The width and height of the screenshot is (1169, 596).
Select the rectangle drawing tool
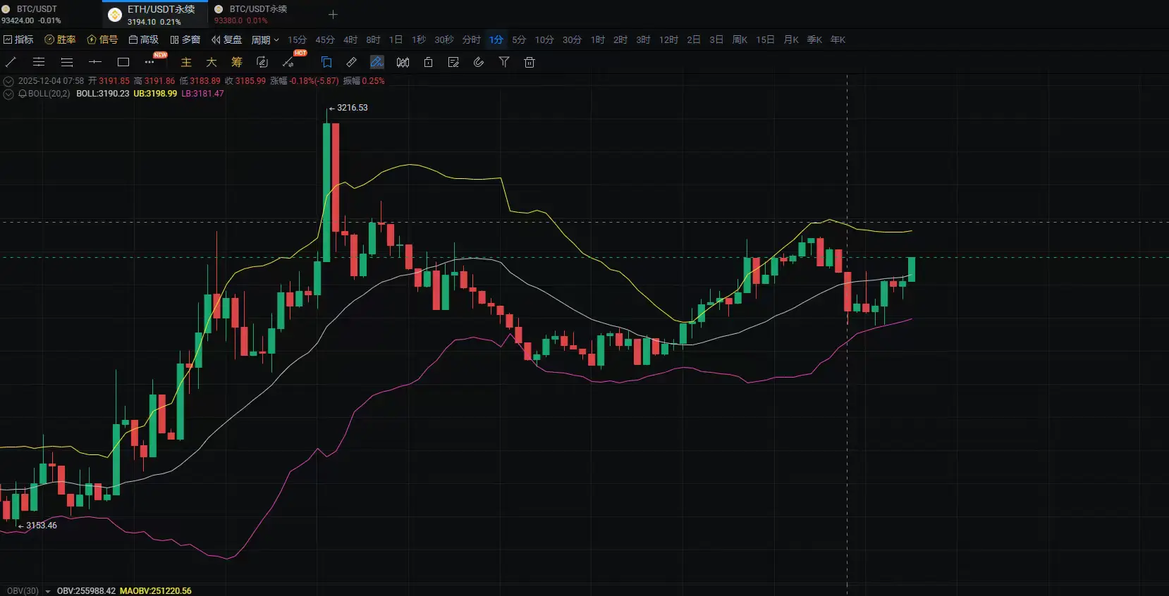[x=123, y=62]
